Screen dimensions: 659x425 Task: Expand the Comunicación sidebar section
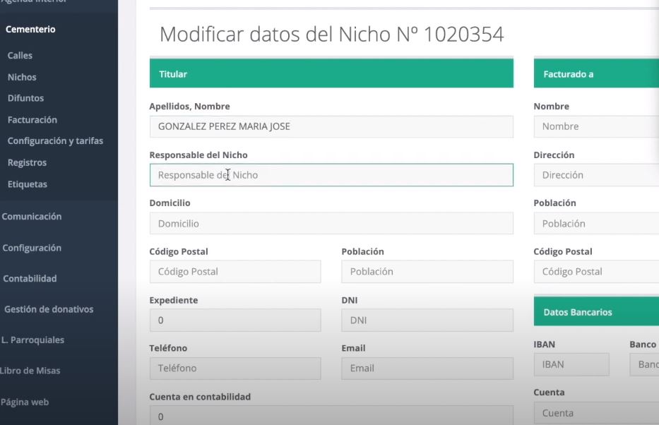32,216
